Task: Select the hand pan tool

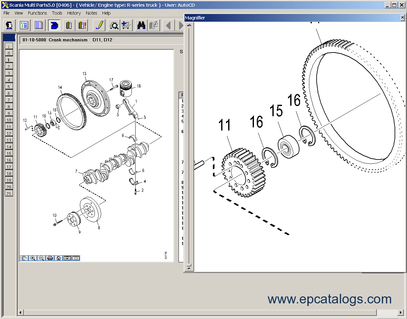Action: 24,258
